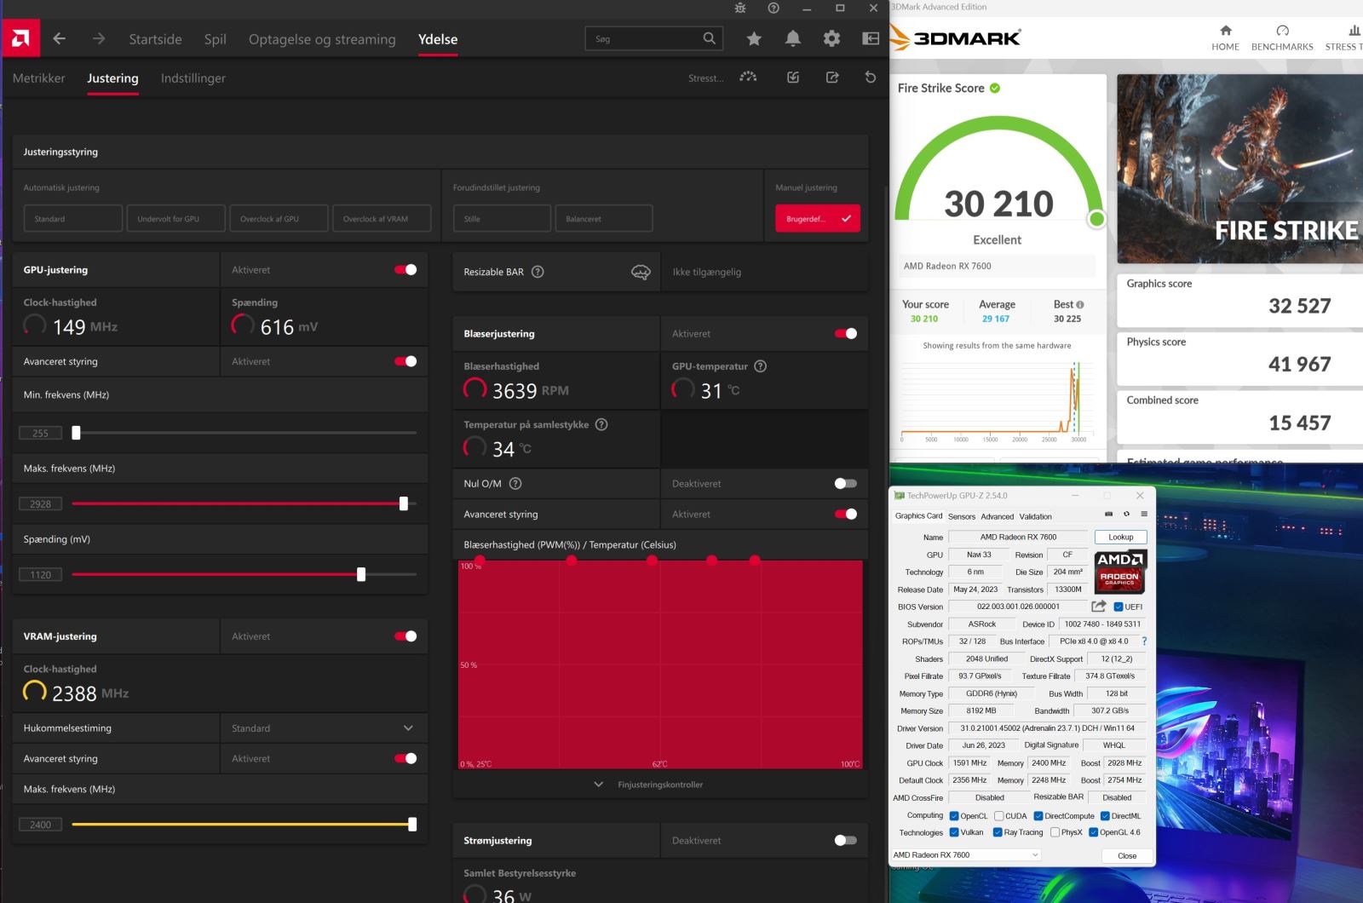This screenshot has height=903, width=1363.
Task: Open the bug report icon
Action: [740, 8]
